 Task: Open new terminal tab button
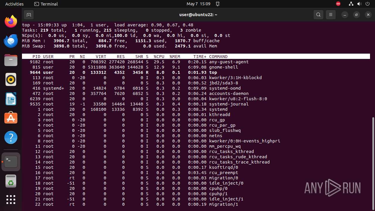(x=29, y=15)
